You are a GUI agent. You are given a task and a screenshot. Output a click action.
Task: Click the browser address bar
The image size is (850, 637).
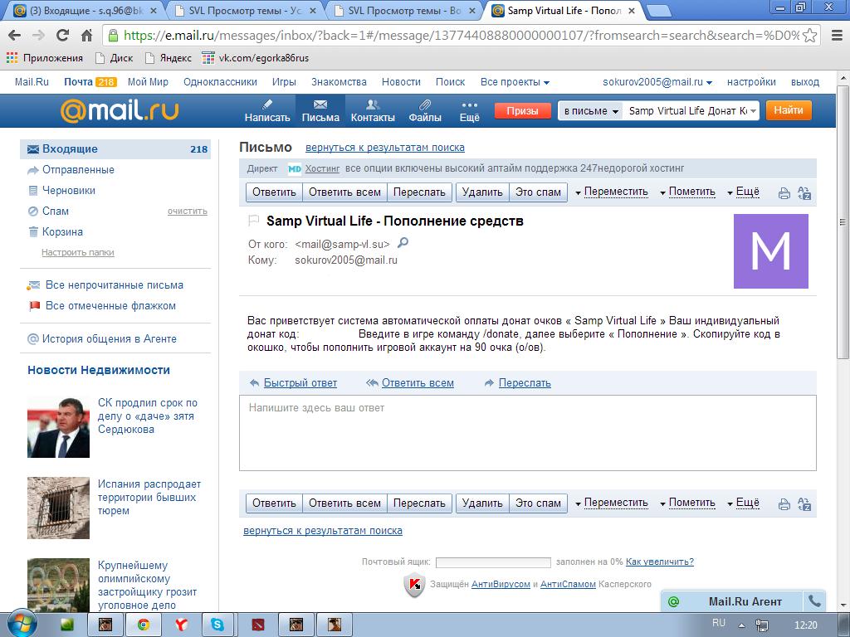click(461, 35)
